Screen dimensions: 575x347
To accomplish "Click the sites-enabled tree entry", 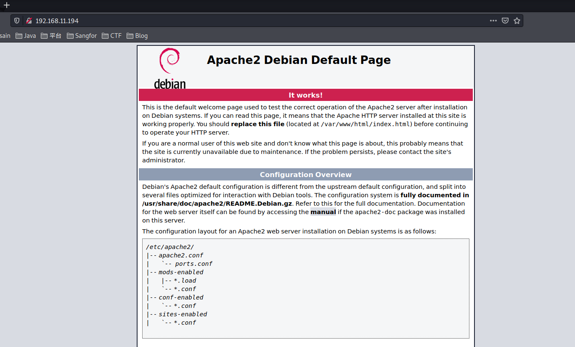I will (183, 314).
